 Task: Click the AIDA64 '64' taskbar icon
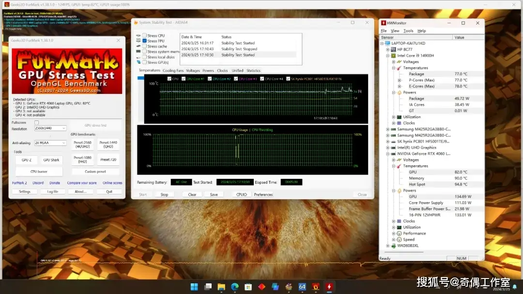[302, 287]
